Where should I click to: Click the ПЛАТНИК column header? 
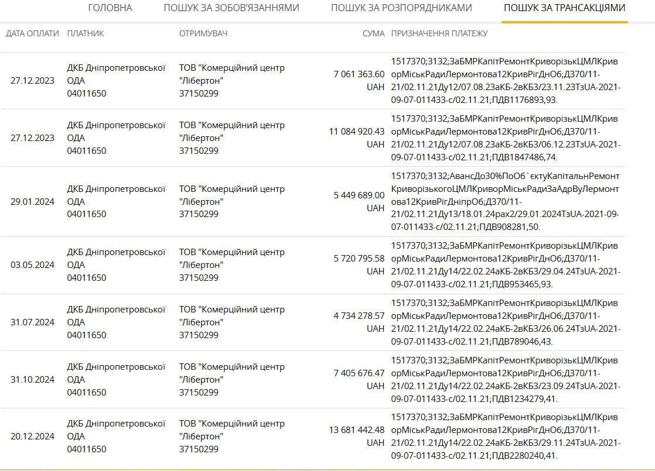tap(86, 33)
